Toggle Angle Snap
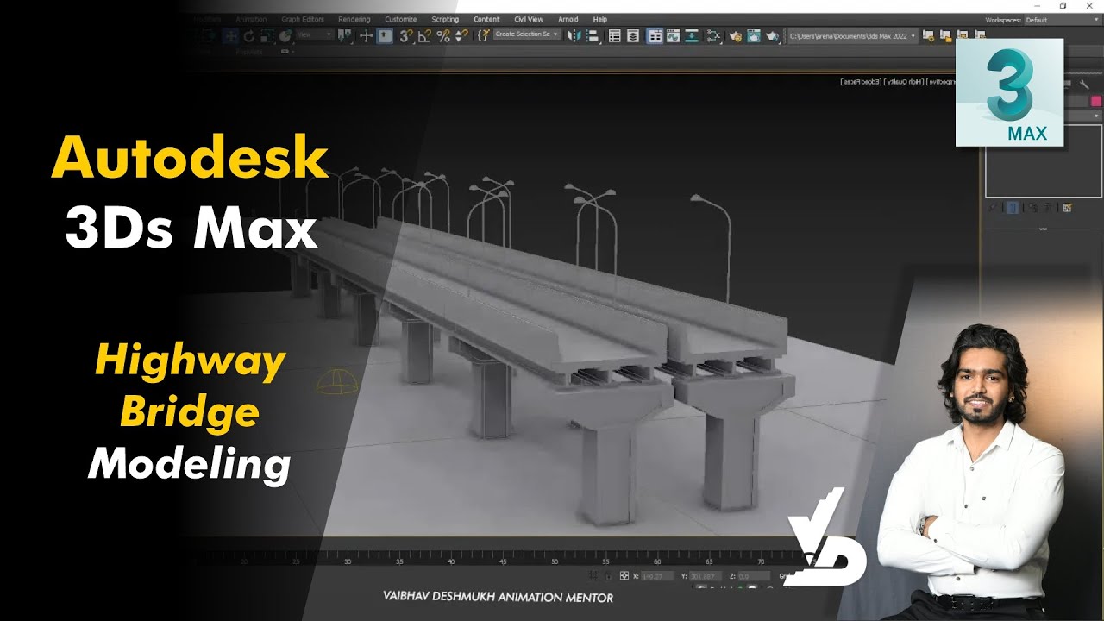 [423, 36]
